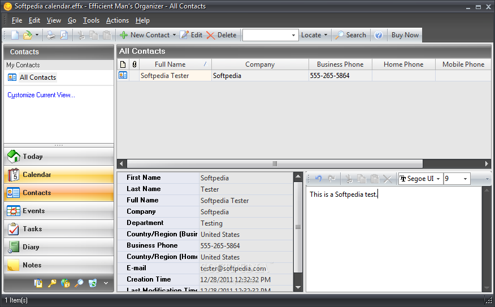
Task: Open the File menu
Action: coord(17,20)
